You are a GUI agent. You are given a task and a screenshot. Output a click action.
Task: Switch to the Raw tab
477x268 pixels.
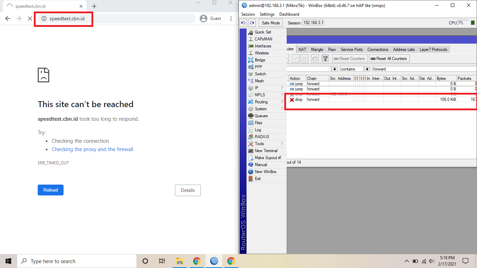pyautogui.click(x=332, y=50)
